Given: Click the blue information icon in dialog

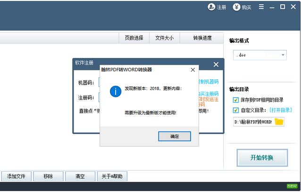Looking at the screenshot, I should click(116, 92).
